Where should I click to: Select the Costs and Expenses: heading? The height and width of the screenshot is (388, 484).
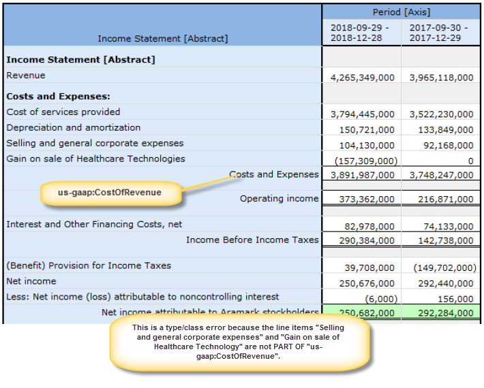[x=58, y=96]
